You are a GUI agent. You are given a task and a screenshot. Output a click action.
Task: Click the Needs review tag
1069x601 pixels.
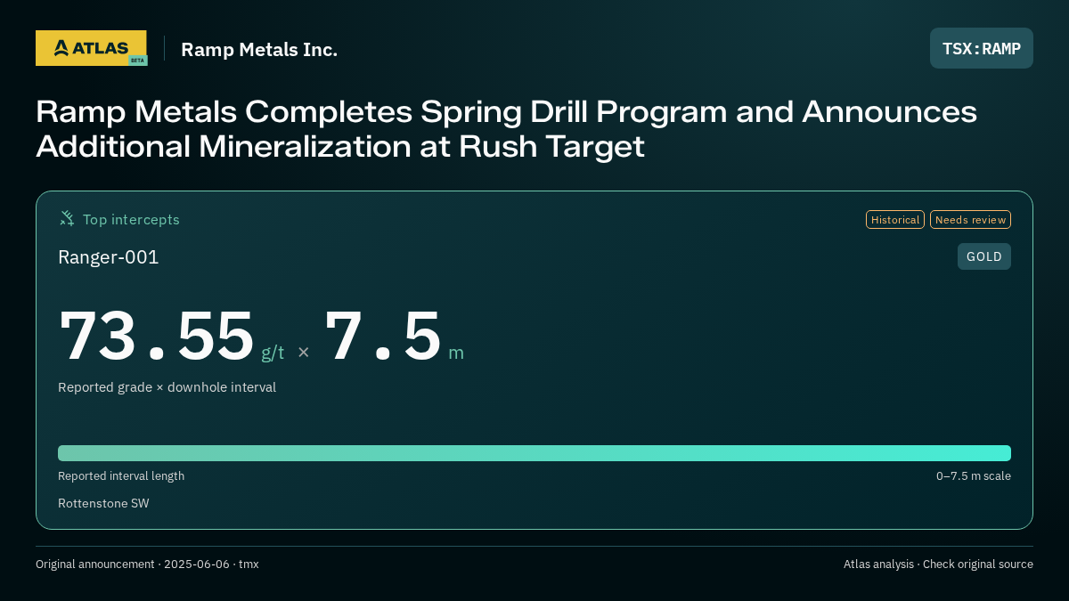970,220
